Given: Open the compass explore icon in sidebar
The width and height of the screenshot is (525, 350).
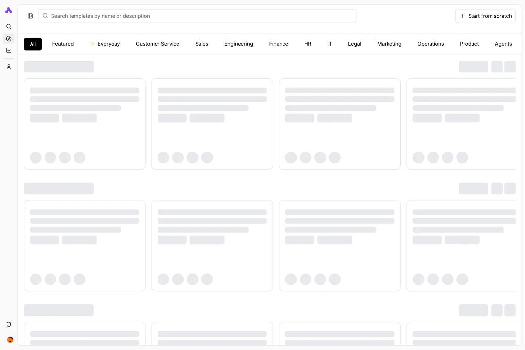Looking at the screenshot, I should pyautogui.click(x=9, y=39).
